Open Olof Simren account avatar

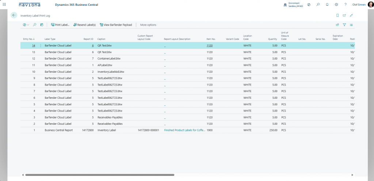(371, 4)
